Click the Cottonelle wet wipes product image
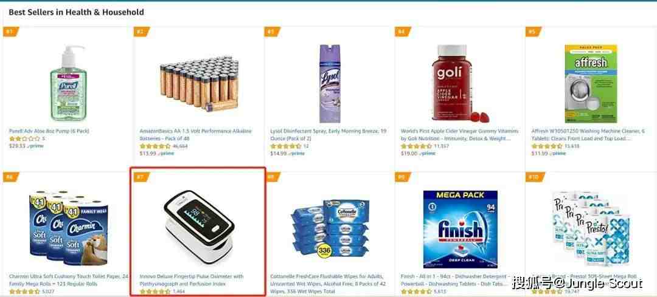Image resolution: width=657 pixels, height=297 pixels. 330,228
